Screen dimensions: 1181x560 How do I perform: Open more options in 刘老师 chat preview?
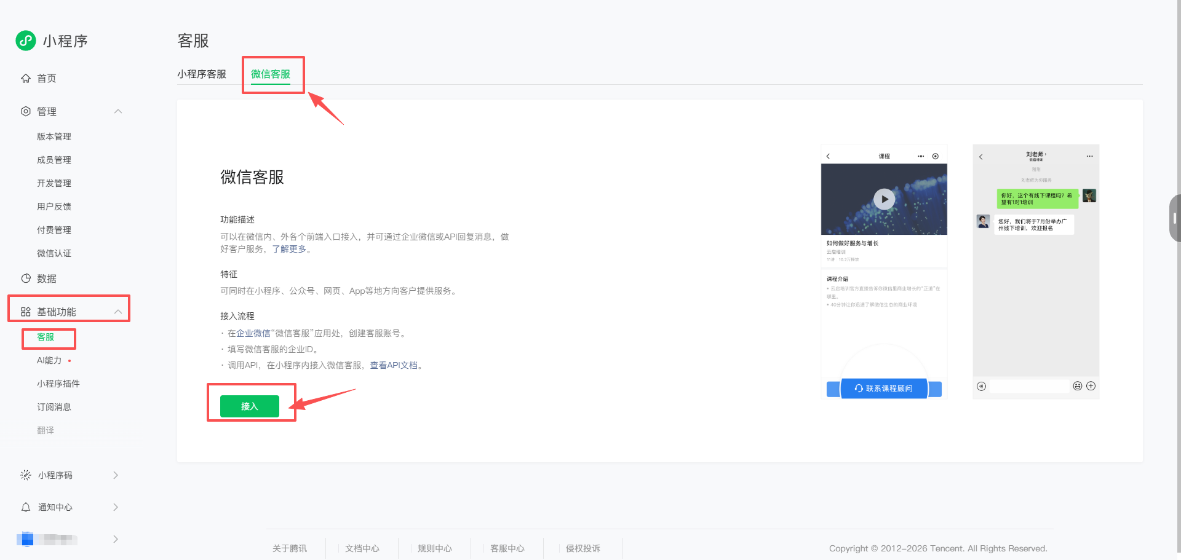(1089, 156)
